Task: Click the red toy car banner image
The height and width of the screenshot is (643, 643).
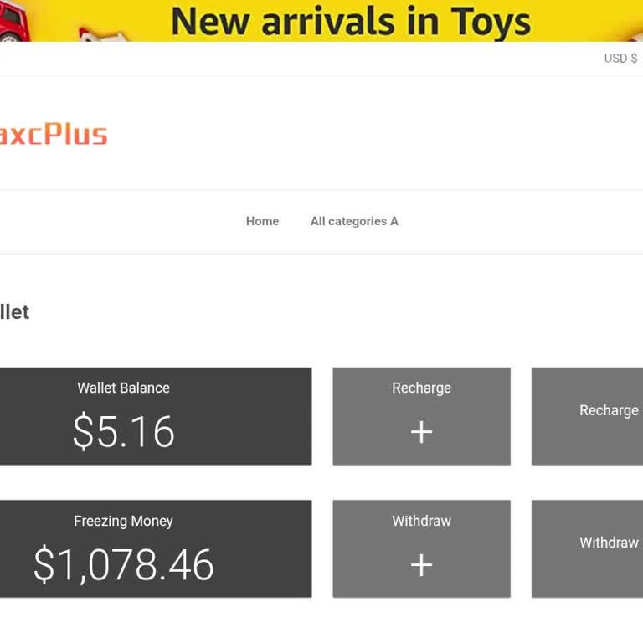Action: point(11,23)
